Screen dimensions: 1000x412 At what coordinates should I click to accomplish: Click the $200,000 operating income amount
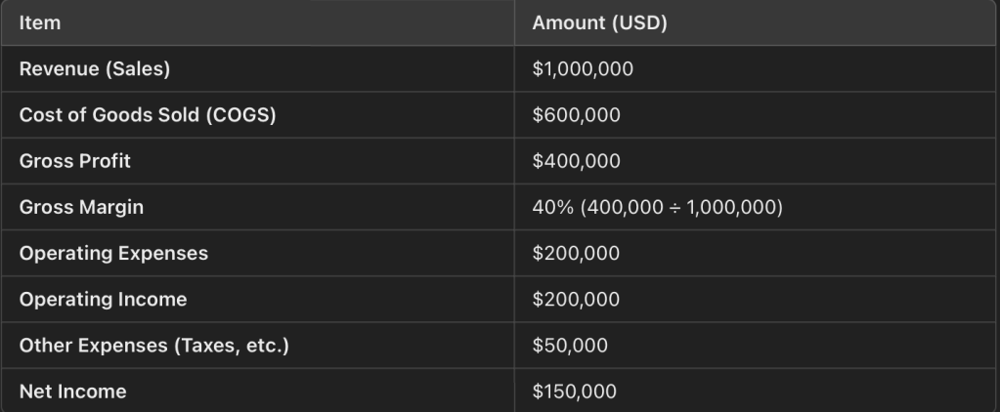tap(576, 300)
